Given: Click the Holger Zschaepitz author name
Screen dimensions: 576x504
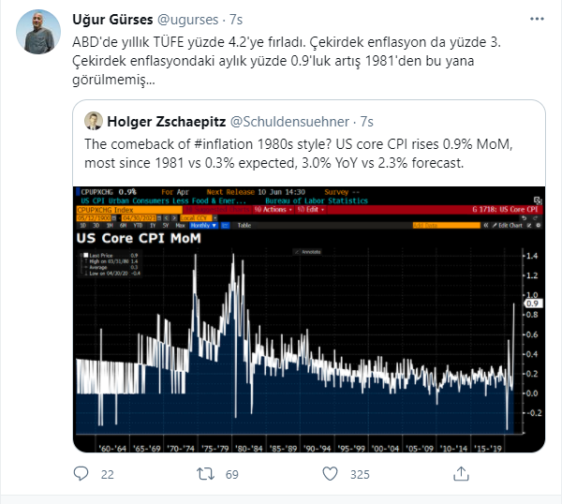Looking at the screenshot, I should (165, 121).
